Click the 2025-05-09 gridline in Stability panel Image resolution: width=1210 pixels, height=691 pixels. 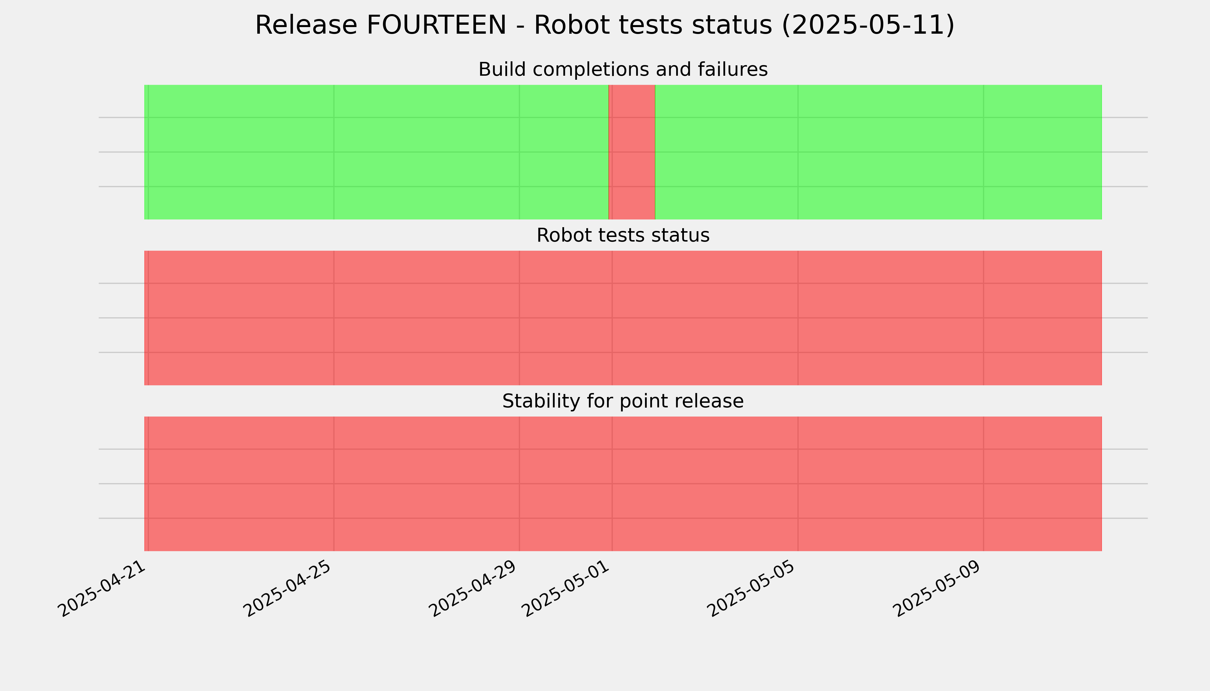[x=984, y=484]
